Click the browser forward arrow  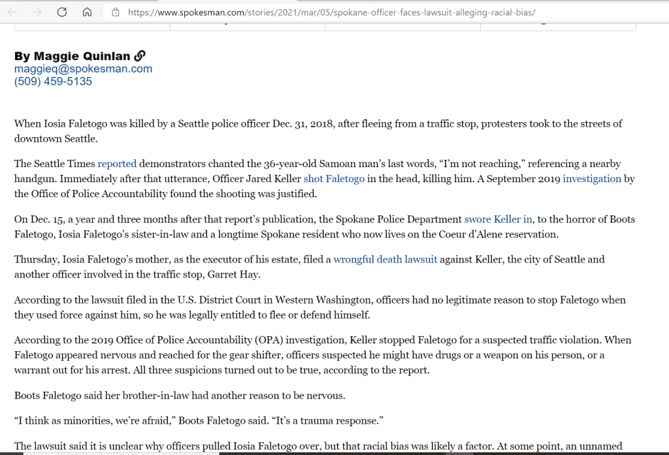click(37, 12)
